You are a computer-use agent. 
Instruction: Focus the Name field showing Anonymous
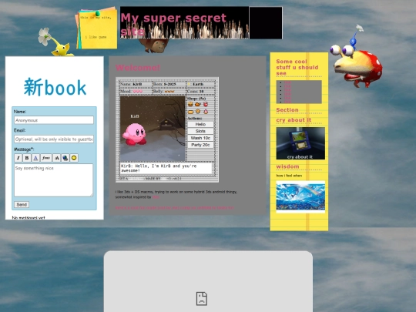[54, 120]
